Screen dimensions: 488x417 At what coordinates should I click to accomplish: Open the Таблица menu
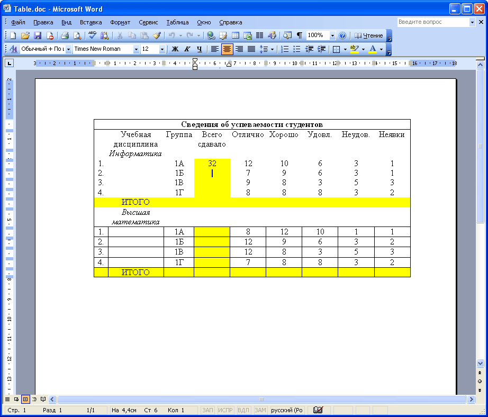(177, 22)
